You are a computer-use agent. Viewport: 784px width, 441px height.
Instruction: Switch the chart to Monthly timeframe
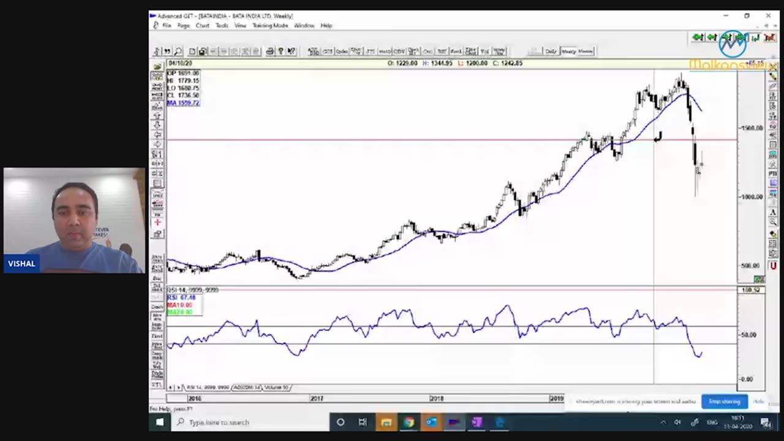[x=586, y=51]
